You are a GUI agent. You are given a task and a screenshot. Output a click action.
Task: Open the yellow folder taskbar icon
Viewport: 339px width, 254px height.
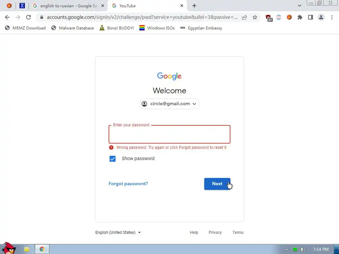26,249
